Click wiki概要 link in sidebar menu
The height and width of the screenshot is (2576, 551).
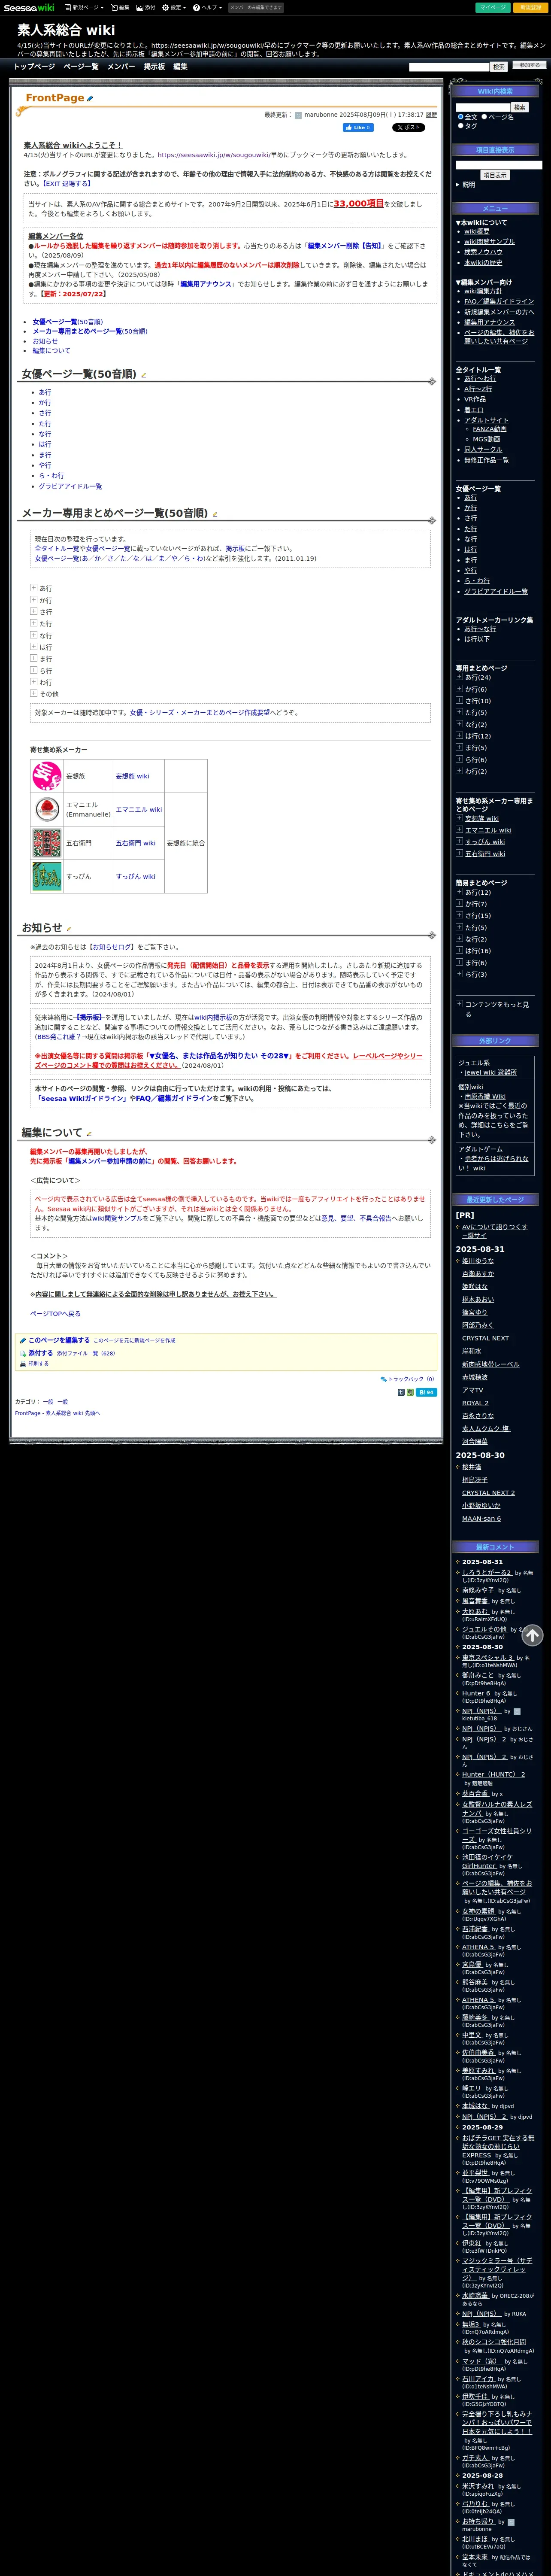coord(477,231)
